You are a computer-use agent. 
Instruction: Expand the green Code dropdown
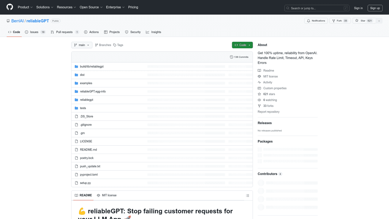pyautogui.click(x=242, y=45)
